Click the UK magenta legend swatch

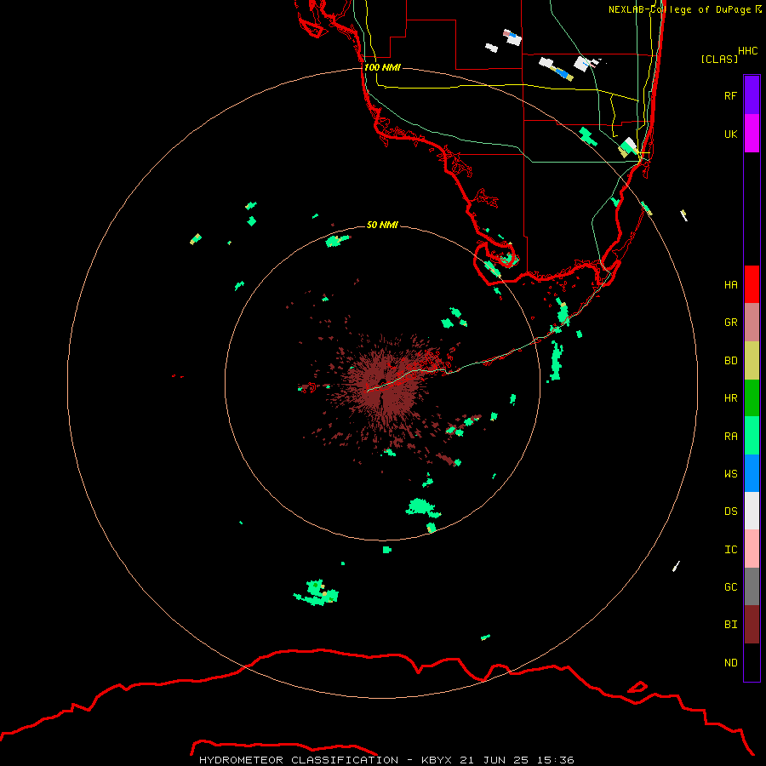click(x=752, y=134)
